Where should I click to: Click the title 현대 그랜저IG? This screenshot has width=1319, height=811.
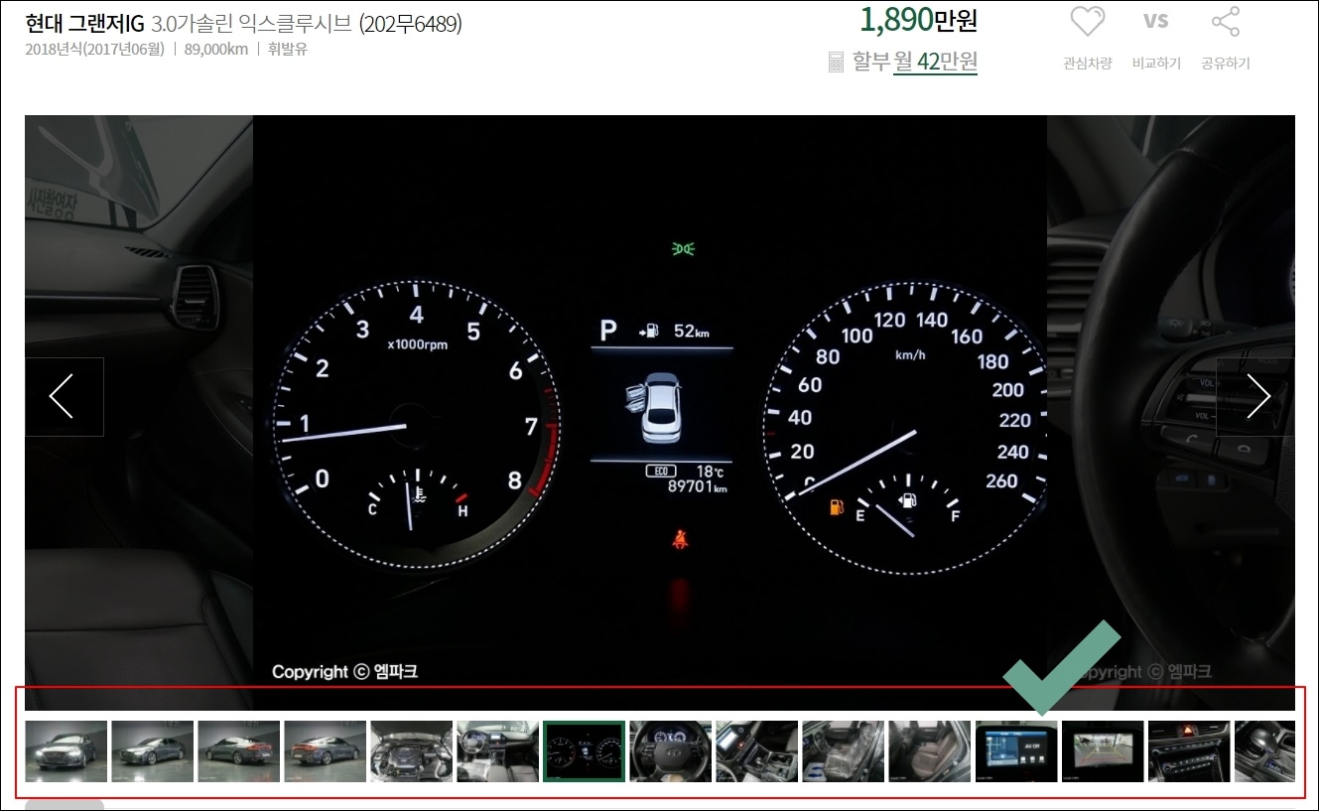(85, 23)
